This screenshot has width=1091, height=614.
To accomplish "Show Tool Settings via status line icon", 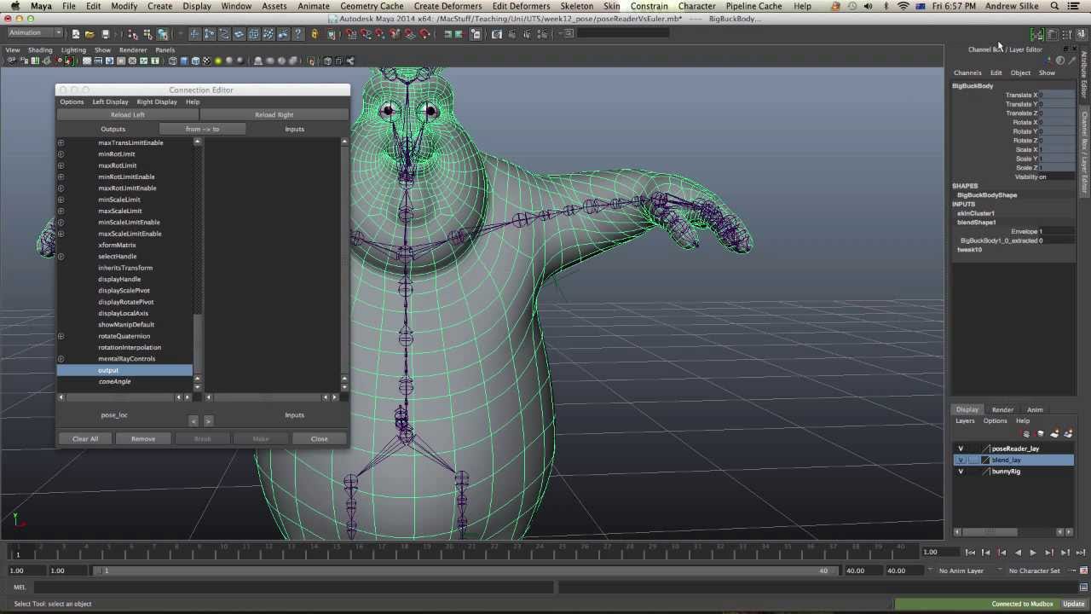I will pos(1067,35).
